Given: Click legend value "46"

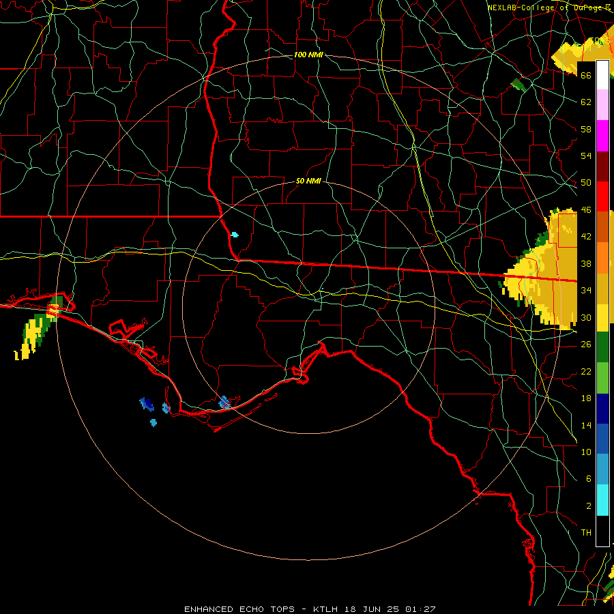Looking at the screenshot, I should pos(586,210).
